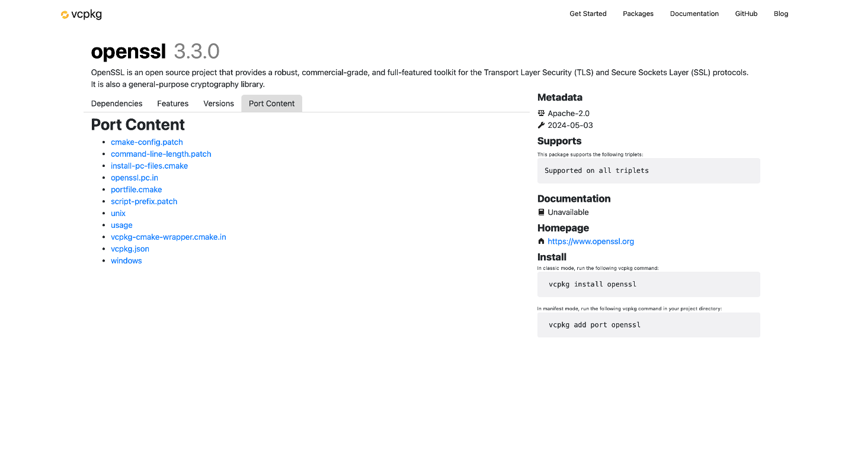
Task: Open the Get Started navigation link
Action: coord(588,14)
